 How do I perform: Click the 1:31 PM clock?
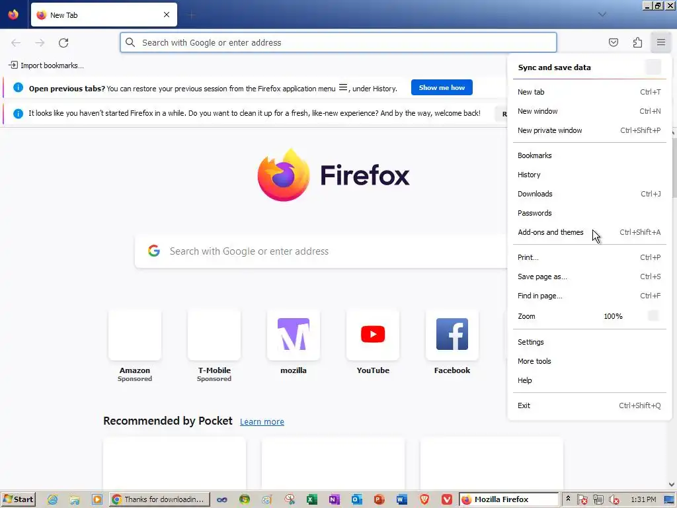click(x=643, y=499)
